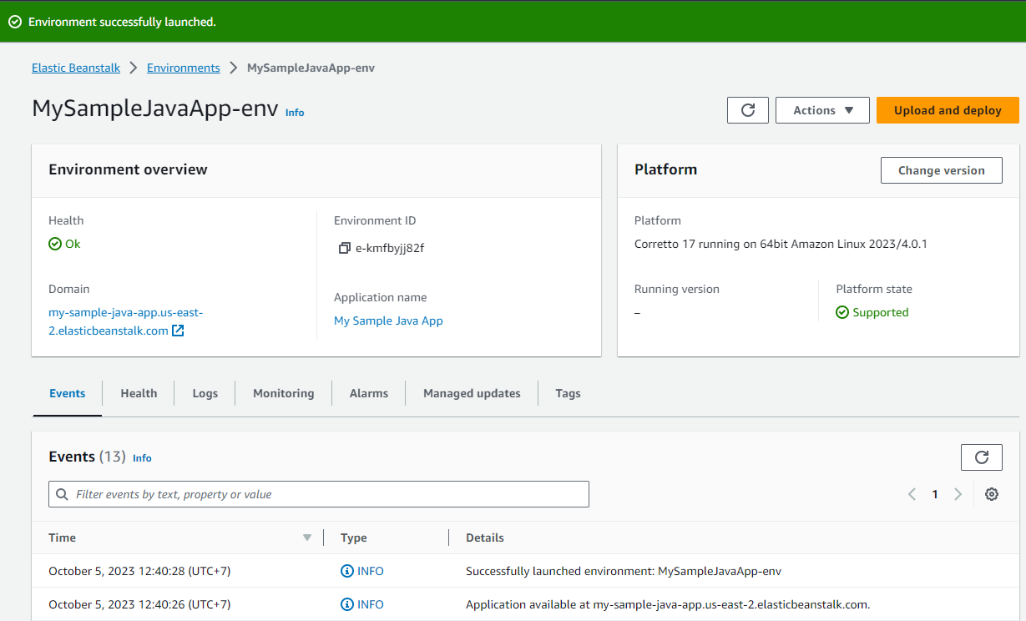Viewport: 1026px width, 621px height.
Task: Open the Actions dropdown menu
Action: click(822, 110)
